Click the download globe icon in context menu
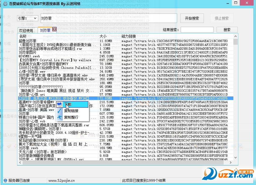Viewport: 256px width, 185px height. point(59,104)
